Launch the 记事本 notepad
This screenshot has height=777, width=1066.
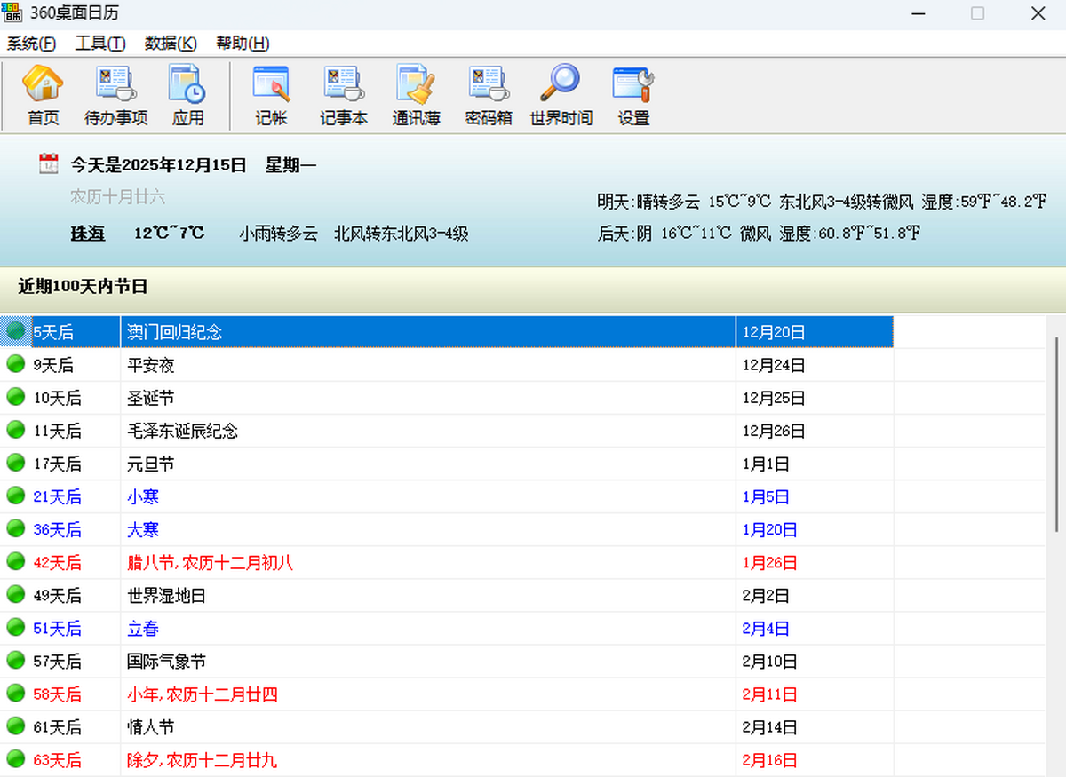click(343, 94)
